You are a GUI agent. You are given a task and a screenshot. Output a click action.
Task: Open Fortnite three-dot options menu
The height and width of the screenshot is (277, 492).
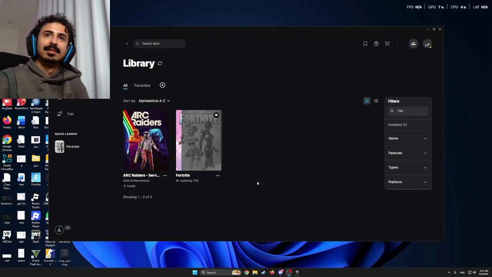pyautogui.click(x=218, y=175)
